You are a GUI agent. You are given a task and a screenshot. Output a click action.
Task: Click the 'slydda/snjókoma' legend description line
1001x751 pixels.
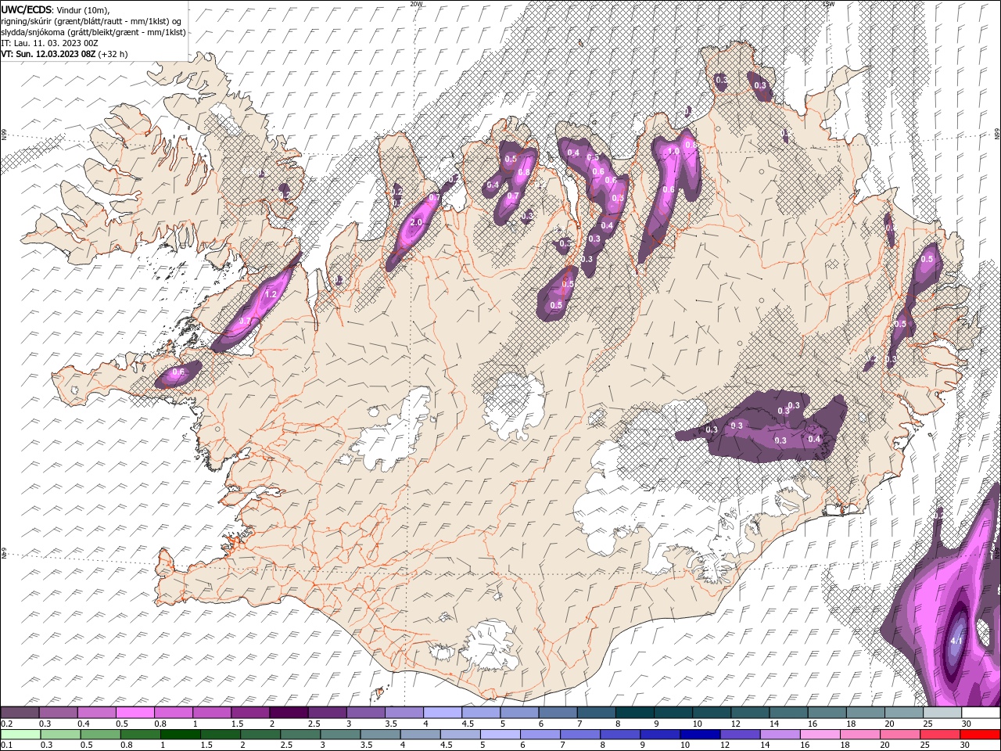tap(93, 32)
